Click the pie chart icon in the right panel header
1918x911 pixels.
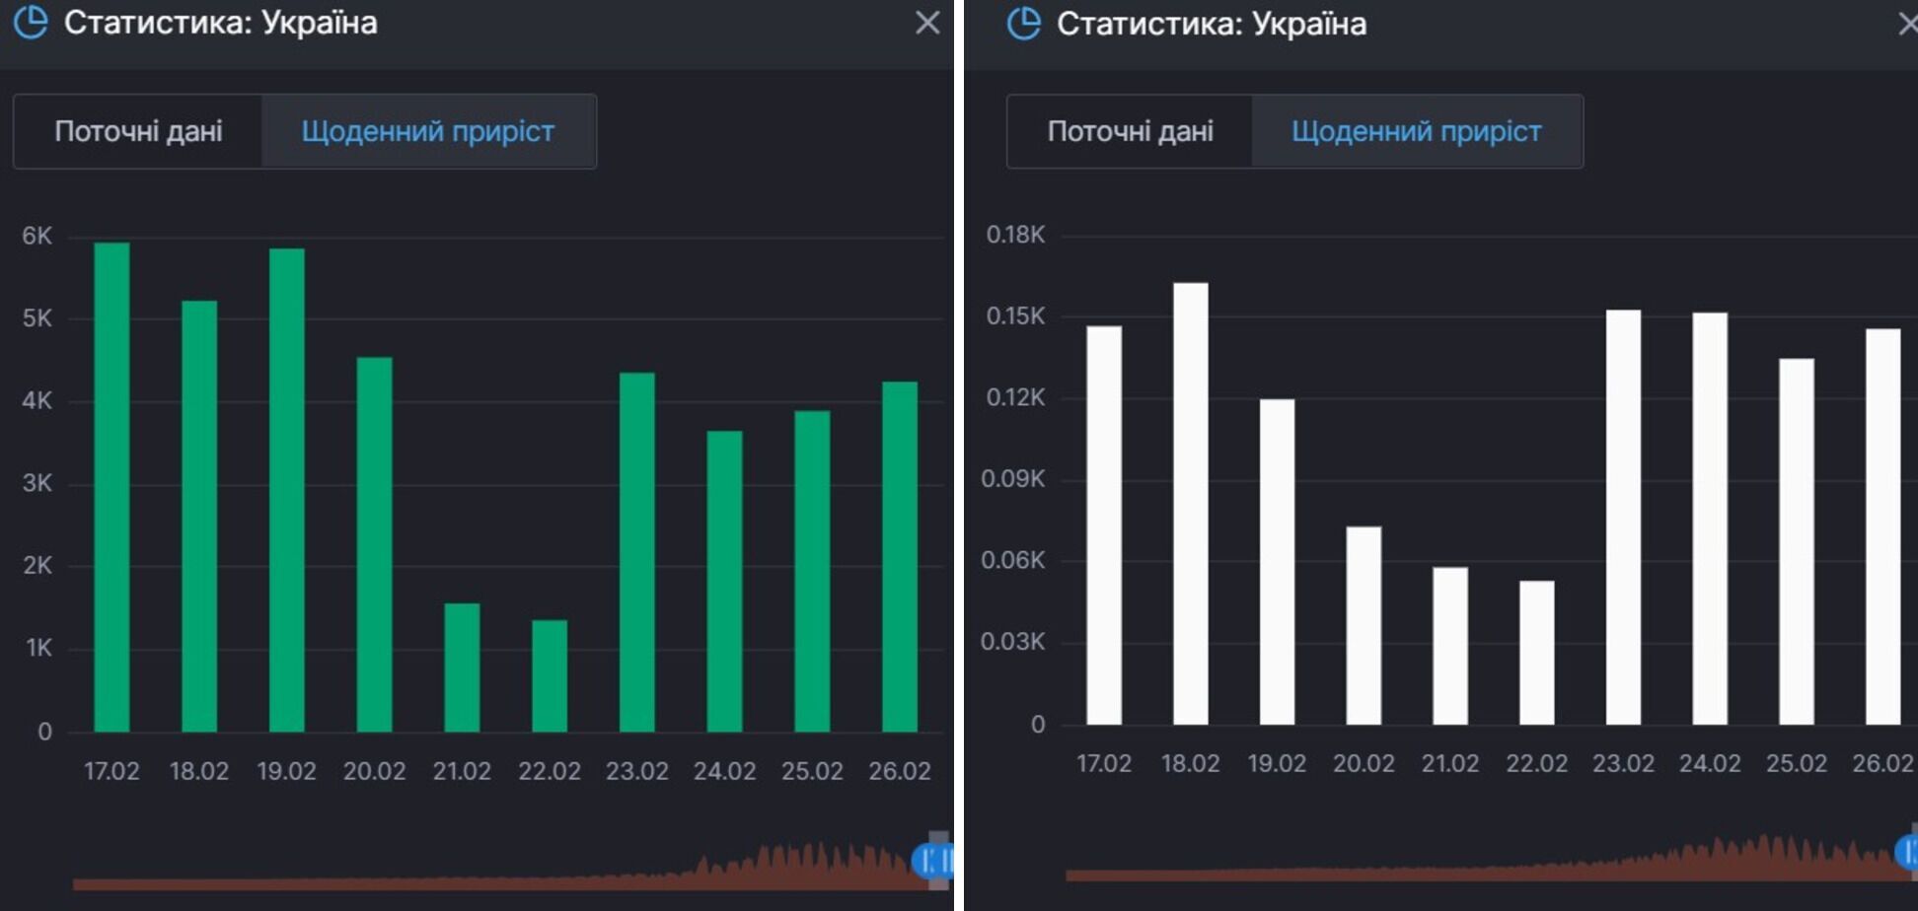pos(1026,24)
